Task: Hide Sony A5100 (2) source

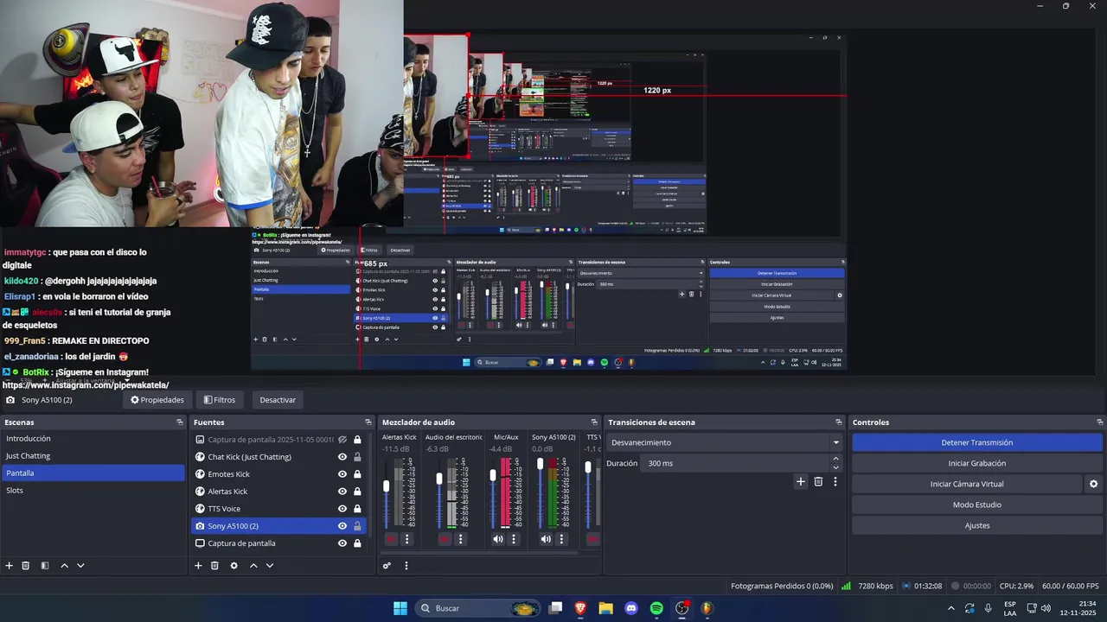Action: tap(342, 526)
